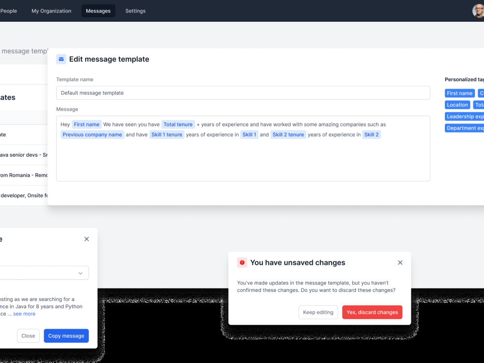This screenshot has height=363, width=484.
Task: Focus the Template name input field
Action: (243, 93)
